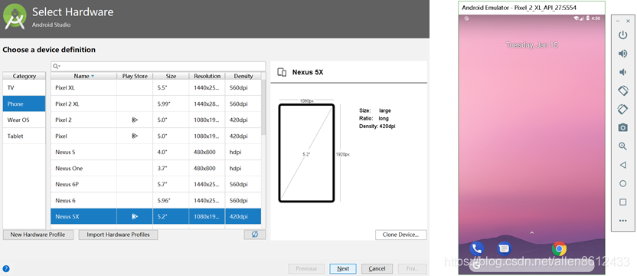Click the emulator power button icon
The width and height of the screenshot is (637, 276).
click(x=622, y=35)
